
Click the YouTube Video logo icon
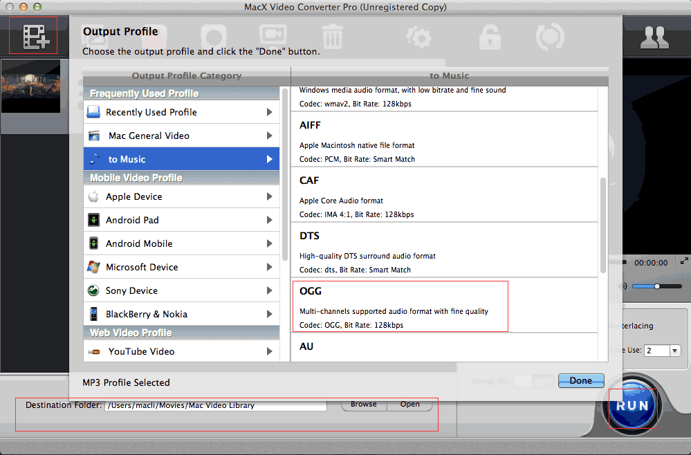point(94,351)
